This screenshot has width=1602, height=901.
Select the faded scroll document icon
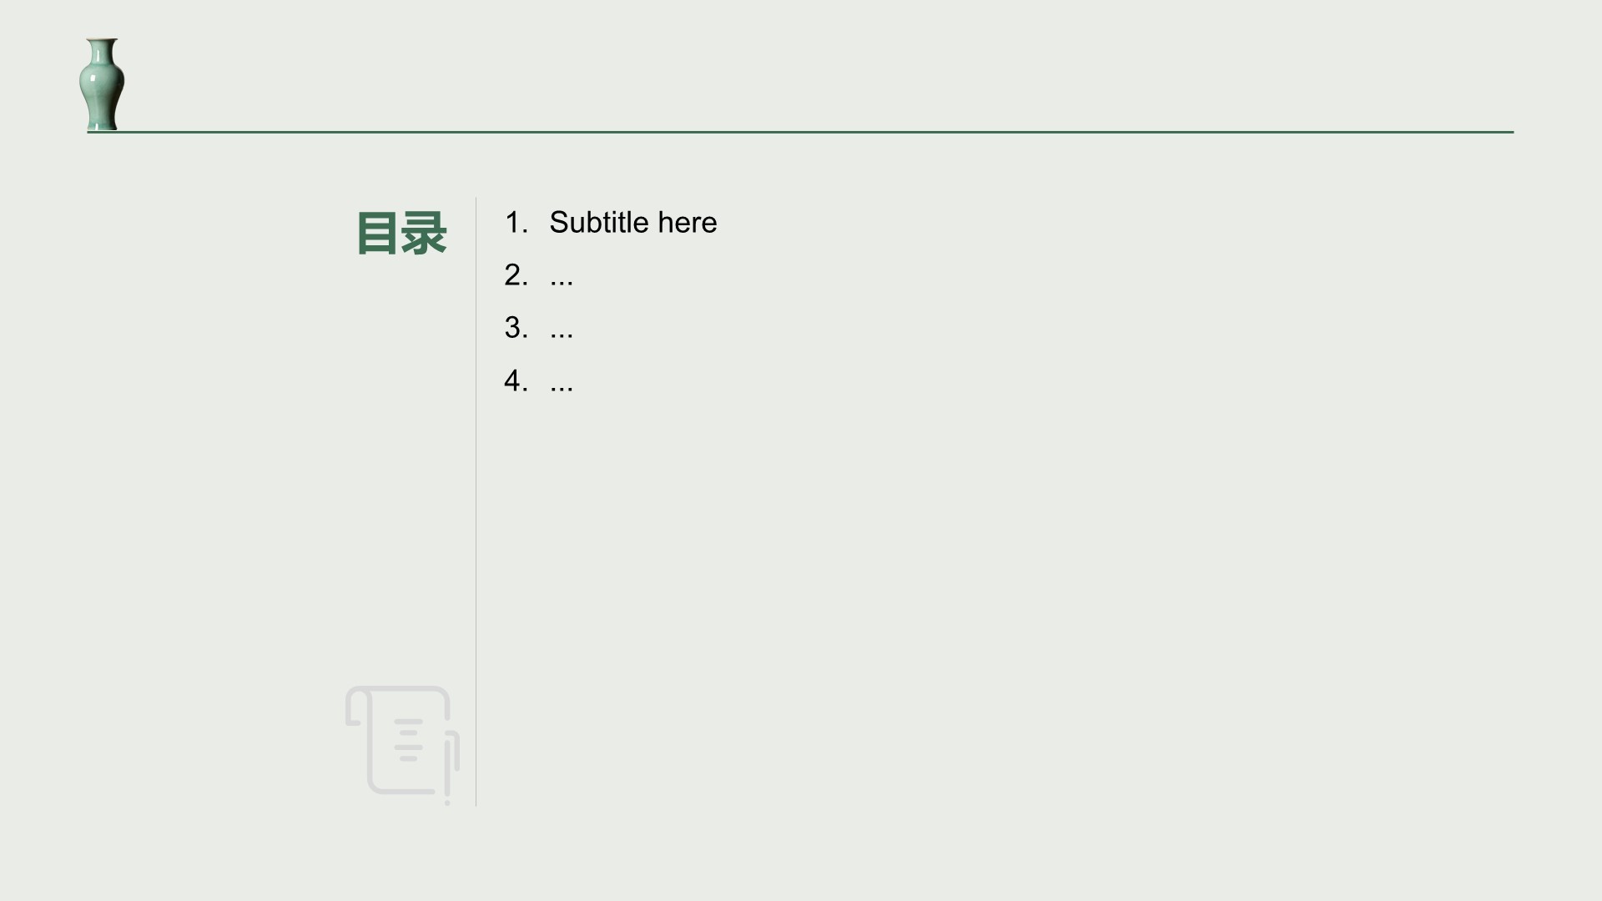[402, 745]
